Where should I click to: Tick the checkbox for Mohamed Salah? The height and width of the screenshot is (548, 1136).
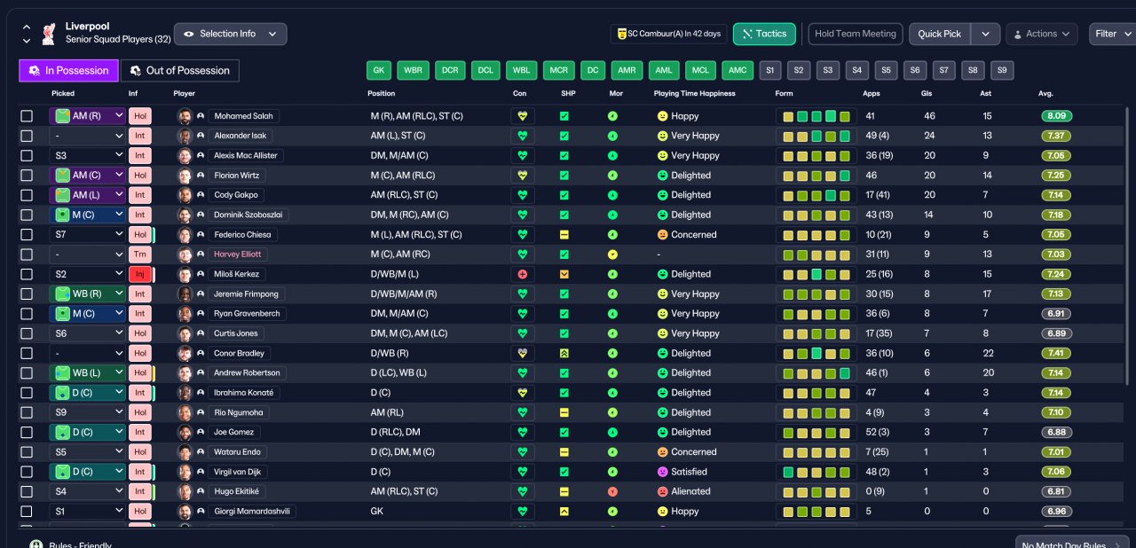[27, 116]
